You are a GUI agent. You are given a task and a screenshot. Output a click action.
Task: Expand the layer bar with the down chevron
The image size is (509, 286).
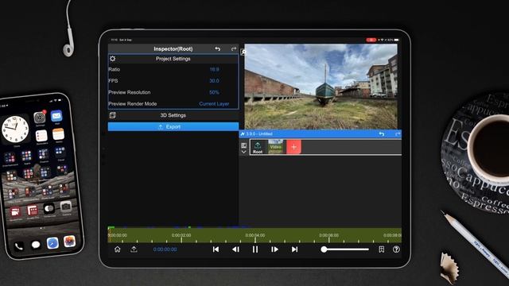[244, 152]
